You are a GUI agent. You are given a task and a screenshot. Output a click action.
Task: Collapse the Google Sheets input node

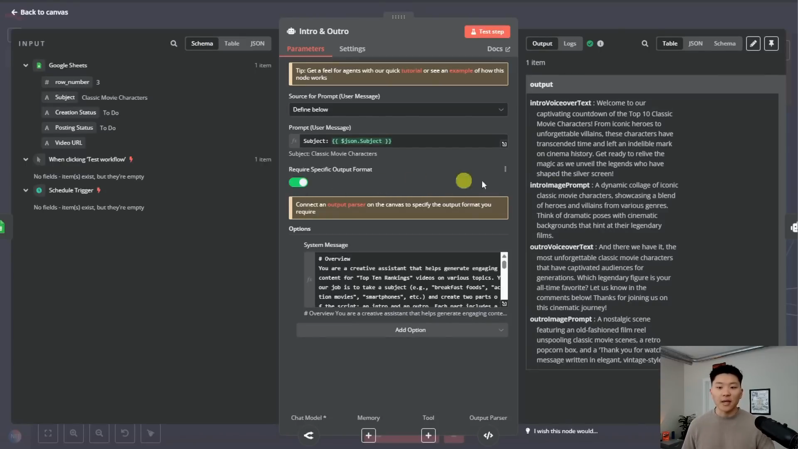pos(26,65)
